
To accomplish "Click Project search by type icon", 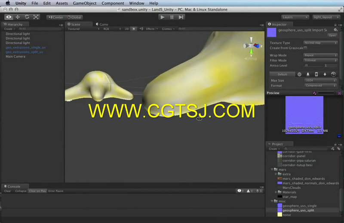I will click(333, 149).
